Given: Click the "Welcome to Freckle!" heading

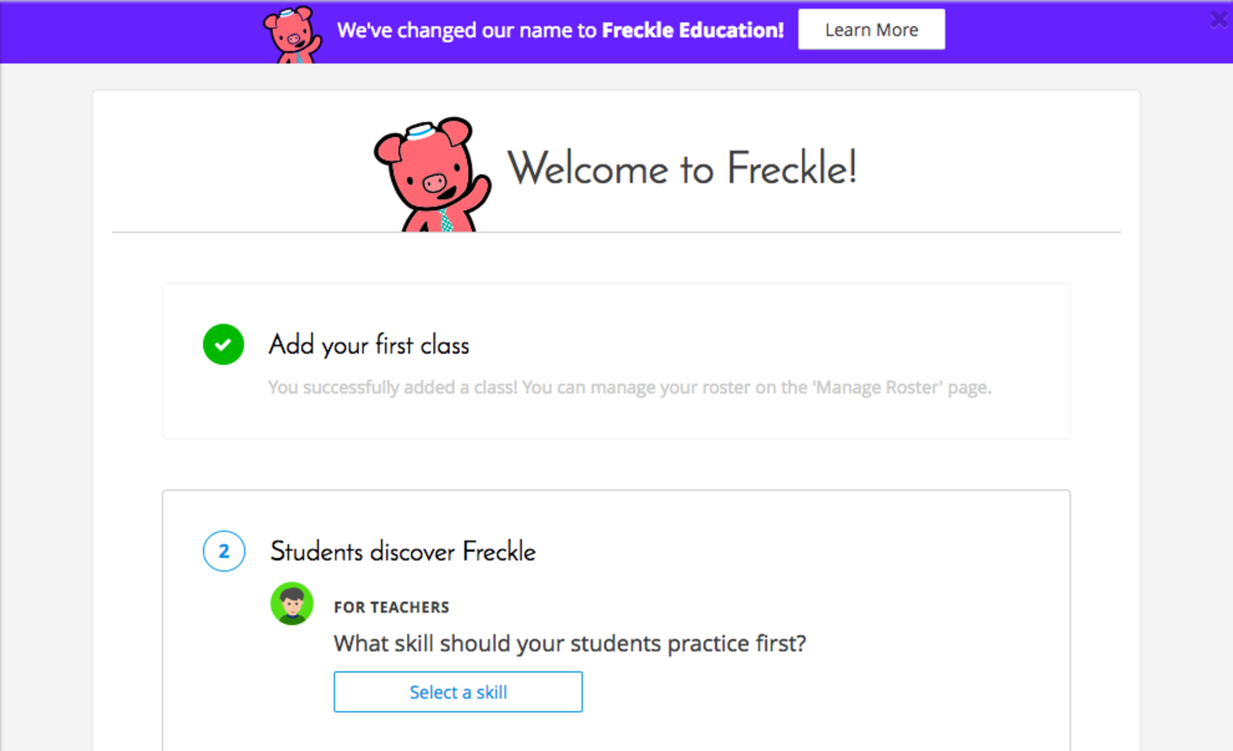Looking at the screenshot, I should pyautogui.click(x=682, y=169).
